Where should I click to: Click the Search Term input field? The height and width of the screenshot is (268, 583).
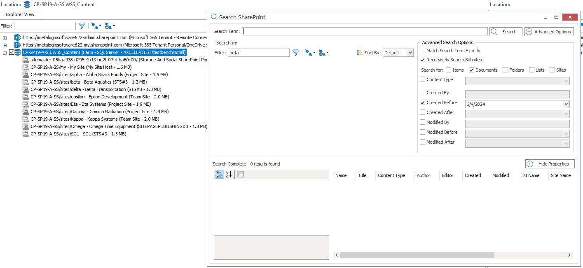[x=365, y=32]
